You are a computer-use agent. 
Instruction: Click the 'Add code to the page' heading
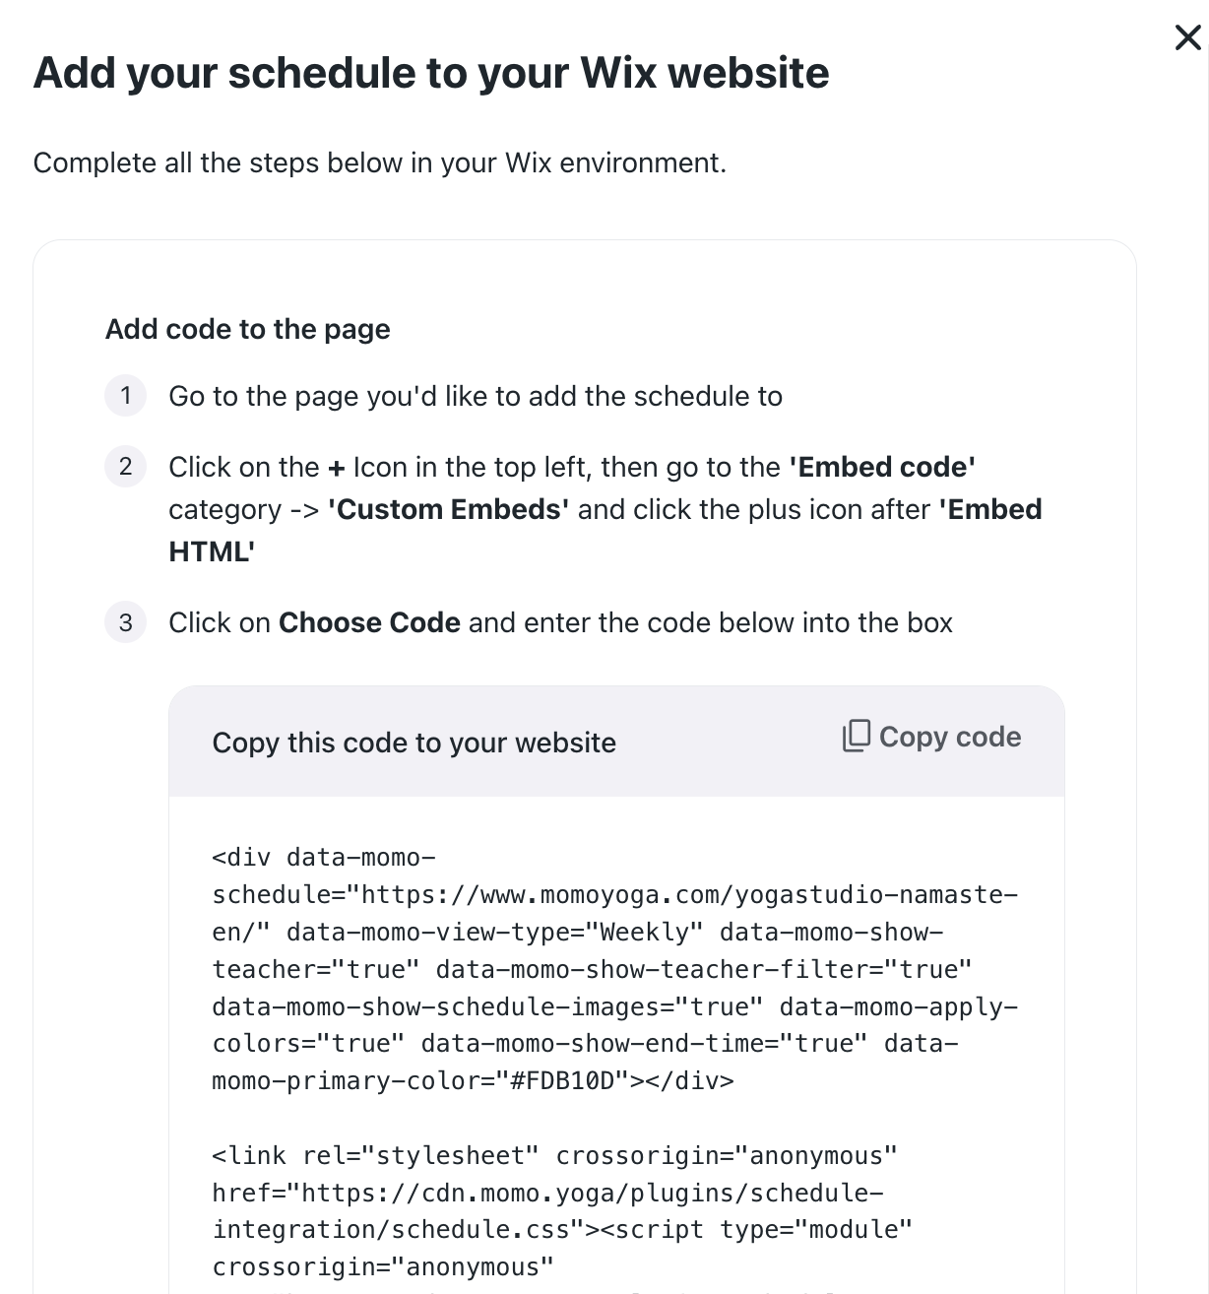(x=248, y=329)
